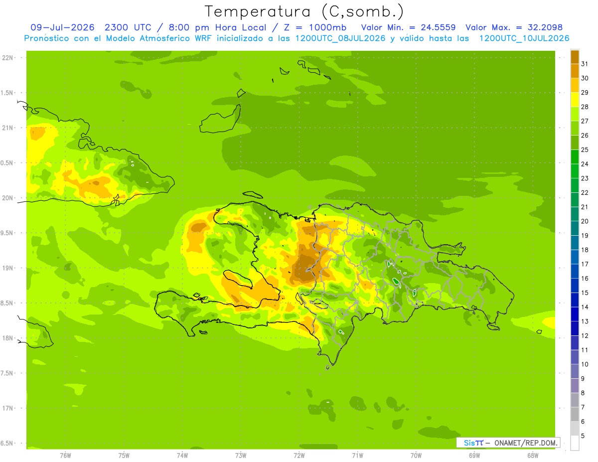Screen dimensions: 598x462
Task: Click the legend value 31
Action: coord(585,64)
